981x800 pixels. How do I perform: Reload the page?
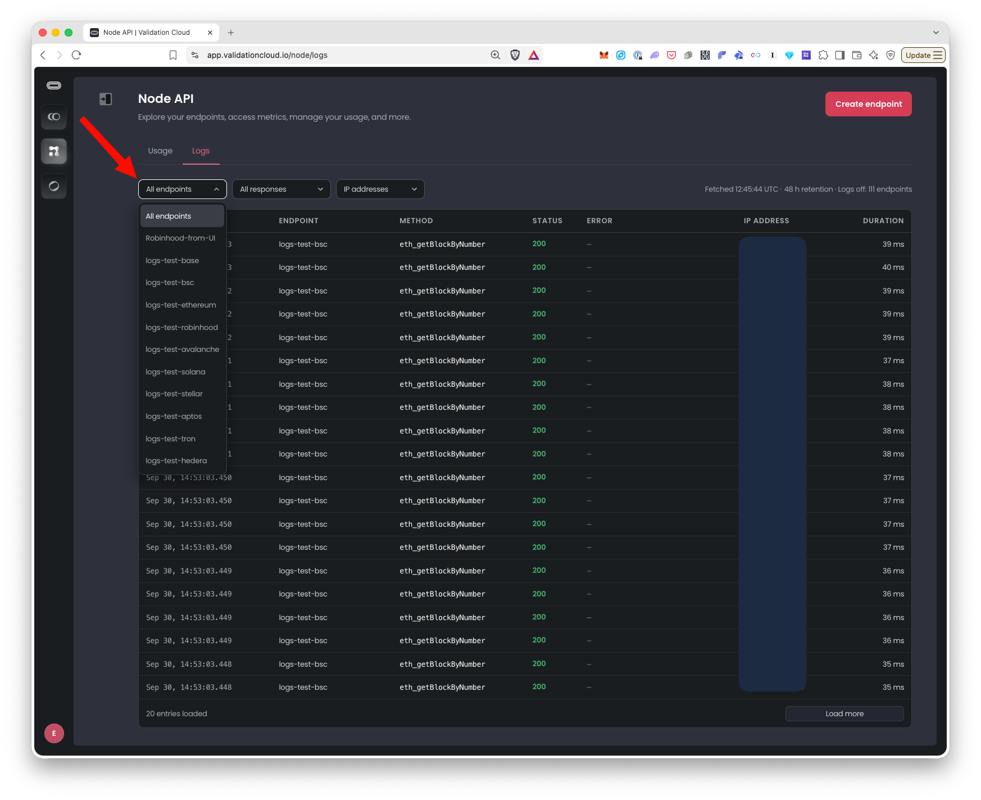point(76,55)
